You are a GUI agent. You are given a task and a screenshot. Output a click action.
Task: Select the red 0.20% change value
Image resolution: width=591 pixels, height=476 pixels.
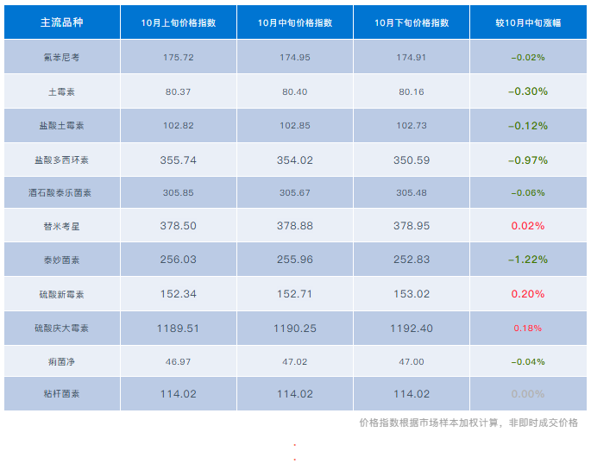point(527,294)
